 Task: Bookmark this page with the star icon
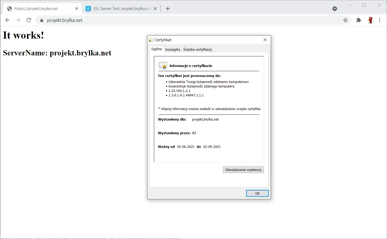click(345, 20)
